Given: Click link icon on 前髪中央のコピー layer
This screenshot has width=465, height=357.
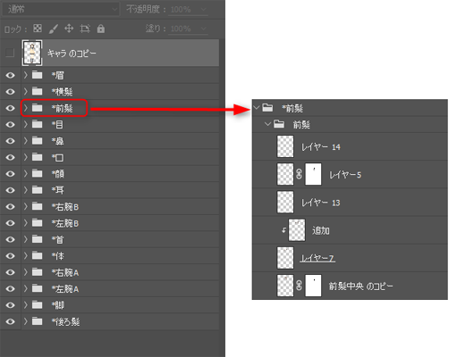Looking at the screenshot, I should pyautogui.click(x=299, y=286).
